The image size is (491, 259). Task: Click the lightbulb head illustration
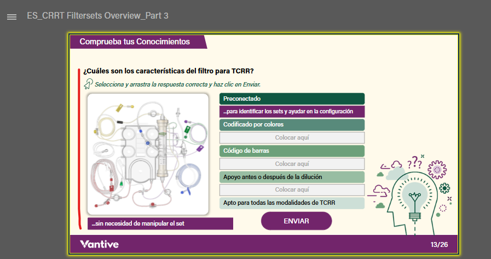[409, 195]
